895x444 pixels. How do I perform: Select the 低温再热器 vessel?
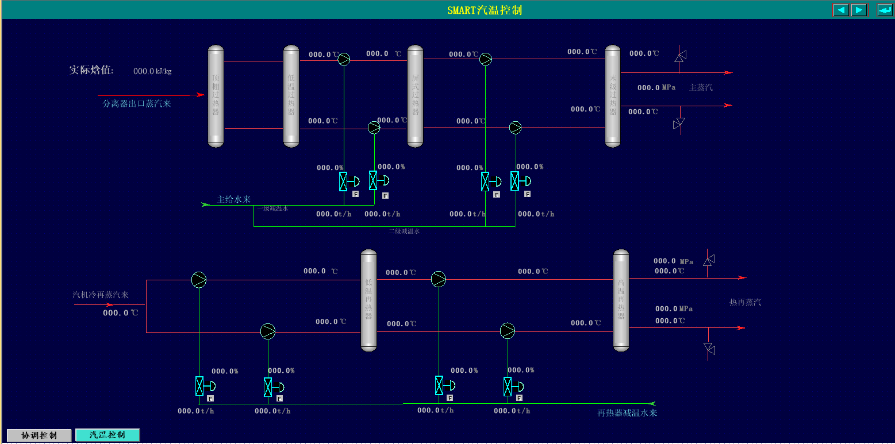pyautogui.click(x=368, y=300)
